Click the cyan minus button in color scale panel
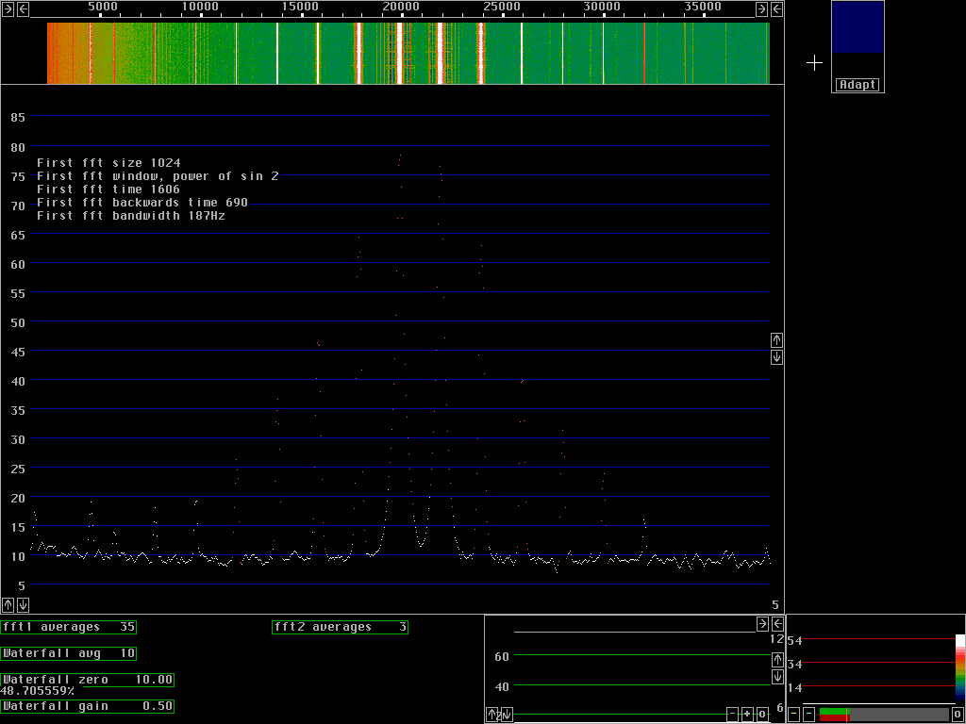 pyautogui.click(x=808, y=715)
